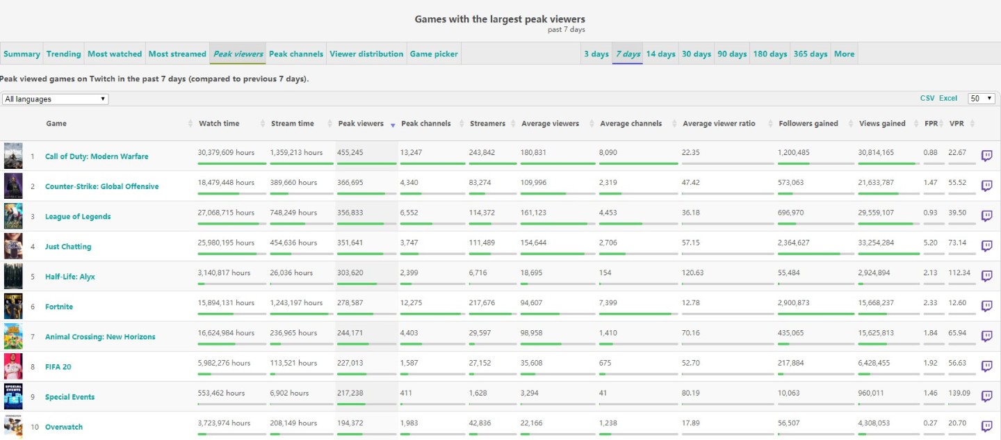Open Twitch icon for Half-Life: Alyx
The image size is (1001, 440).
click(x=986, y=276)
